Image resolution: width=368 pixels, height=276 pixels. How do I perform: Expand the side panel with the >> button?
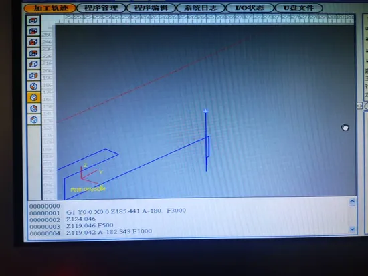coord(359,106)
